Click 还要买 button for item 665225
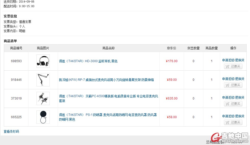 233,122
